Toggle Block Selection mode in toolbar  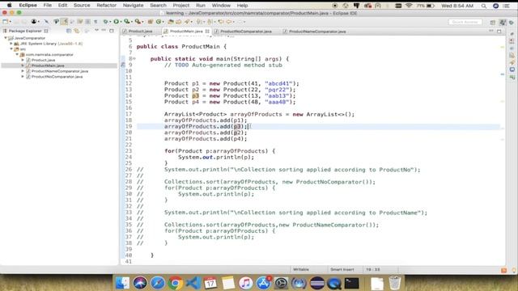pyautogui.click(x=88, y=22)
